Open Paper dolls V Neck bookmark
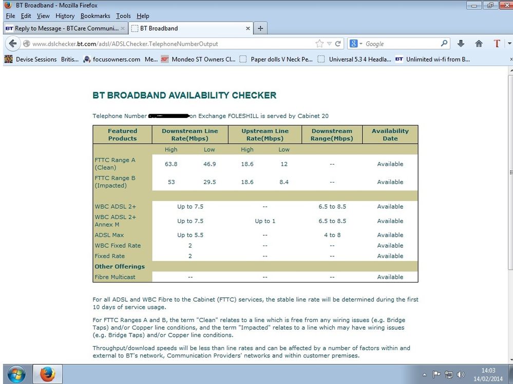Screen dimensions: 513x384 pyautogui.click(x=276, y=59)
